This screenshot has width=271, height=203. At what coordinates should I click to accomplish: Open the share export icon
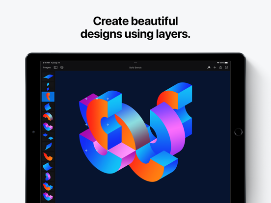(220, 67)
